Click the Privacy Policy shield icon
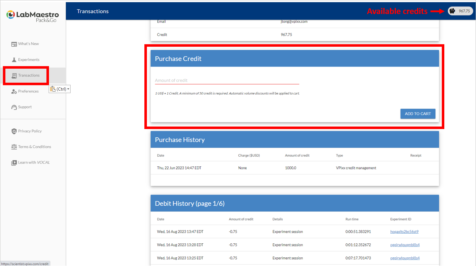 click(14, 131)
